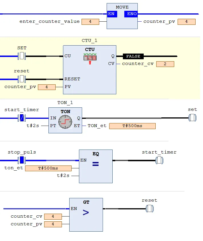Click the t#2s constant at TON PT input

33,126
